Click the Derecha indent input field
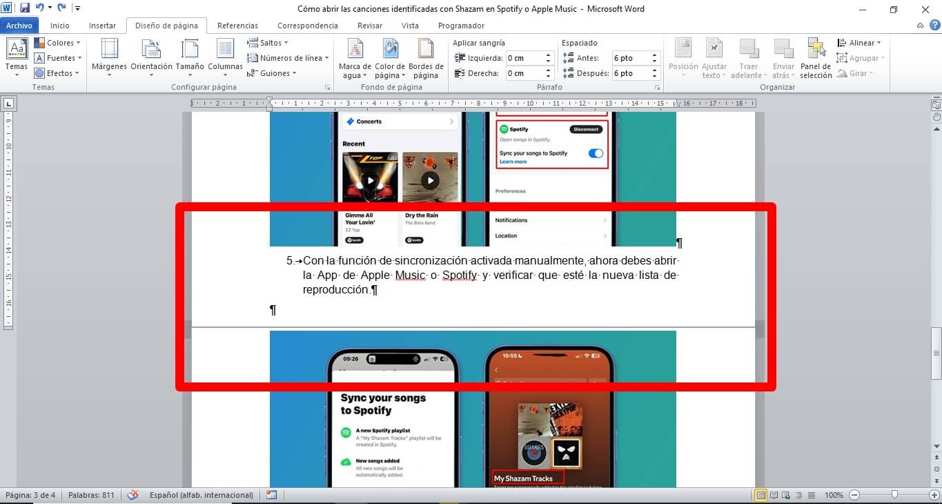 pyautogui.click(x=524, y=73)
